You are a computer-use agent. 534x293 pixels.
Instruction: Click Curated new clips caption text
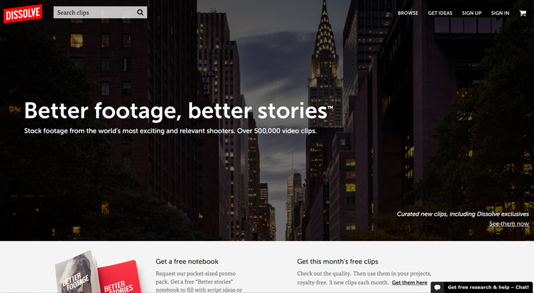pos(463,214)
